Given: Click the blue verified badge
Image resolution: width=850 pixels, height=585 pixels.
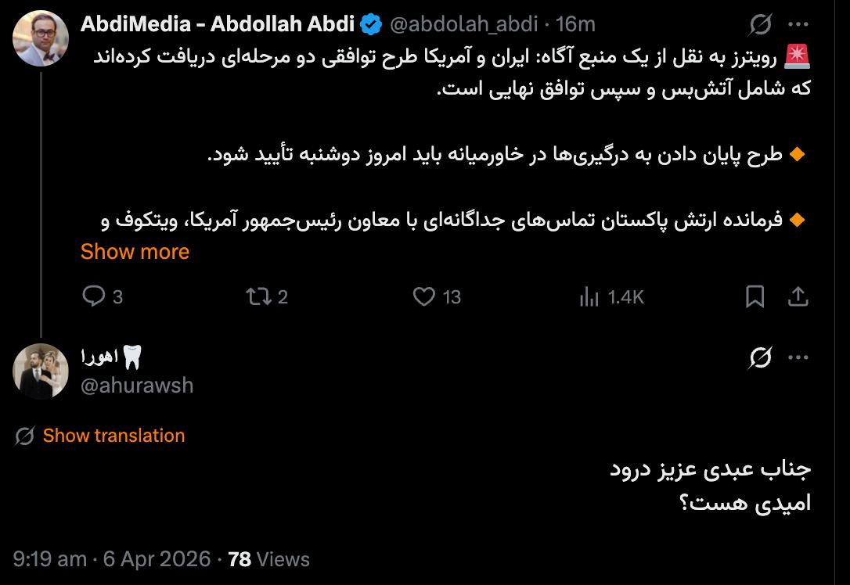Looking at the screenshot, I should pos(371,25).
